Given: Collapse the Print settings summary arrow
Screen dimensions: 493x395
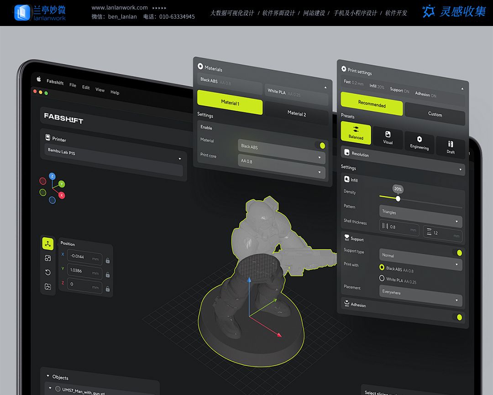Looking at the screenshot, I should (x=462, y=88).
